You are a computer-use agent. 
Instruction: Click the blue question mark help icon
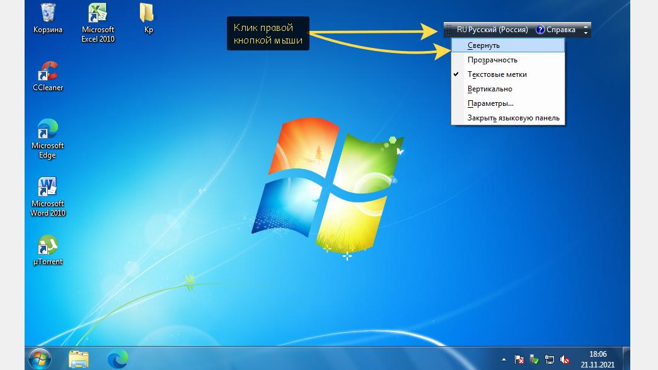point(540,30)
